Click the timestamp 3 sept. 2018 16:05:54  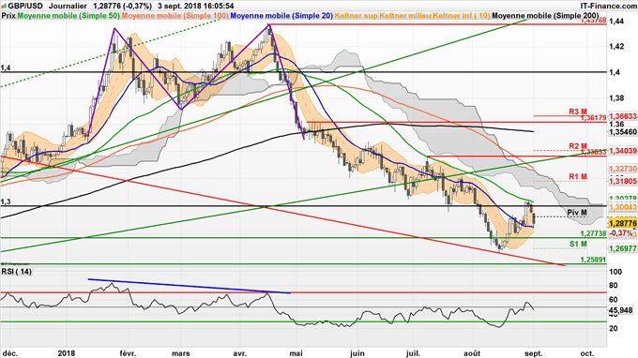[x=196, y=7]
